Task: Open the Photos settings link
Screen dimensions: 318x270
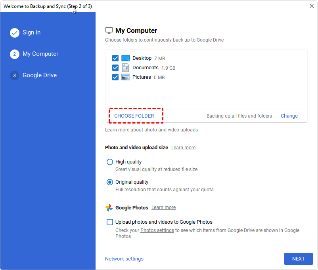Action: point(157,230)
